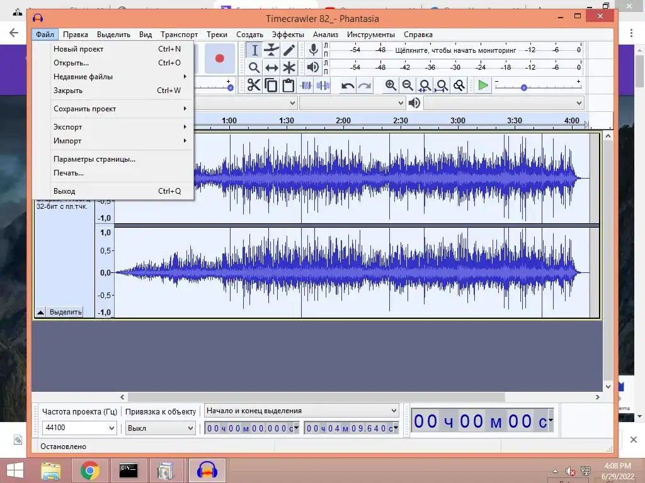Click the recording volume slider handle
The image size is (645, 483).
(x=231, y=88)
